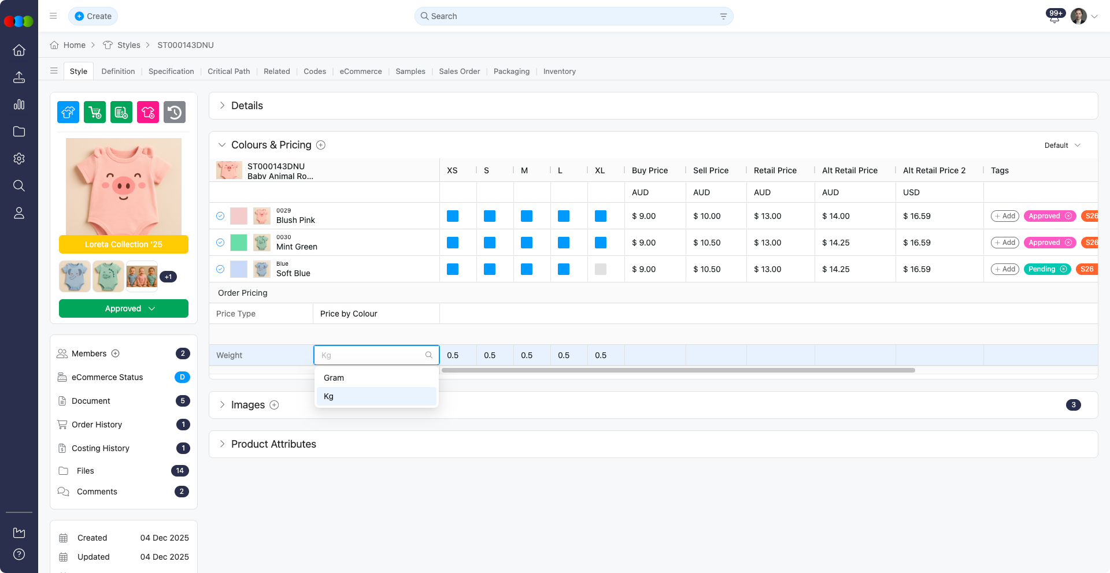Click the notifications bell icon
This screenshot has height=573, width=1110.
coord(1054,17)
